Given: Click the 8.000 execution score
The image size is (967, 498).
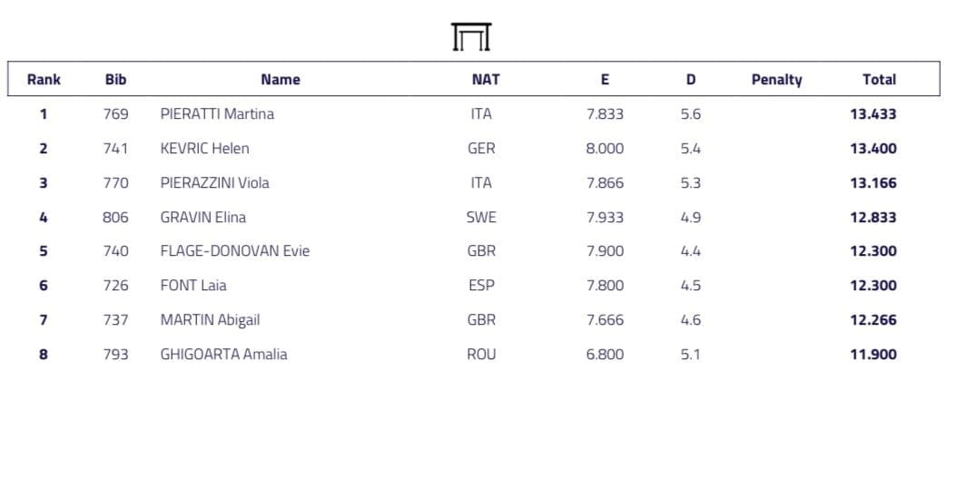Looking at the screenshot, I should [x=605, y=149].
